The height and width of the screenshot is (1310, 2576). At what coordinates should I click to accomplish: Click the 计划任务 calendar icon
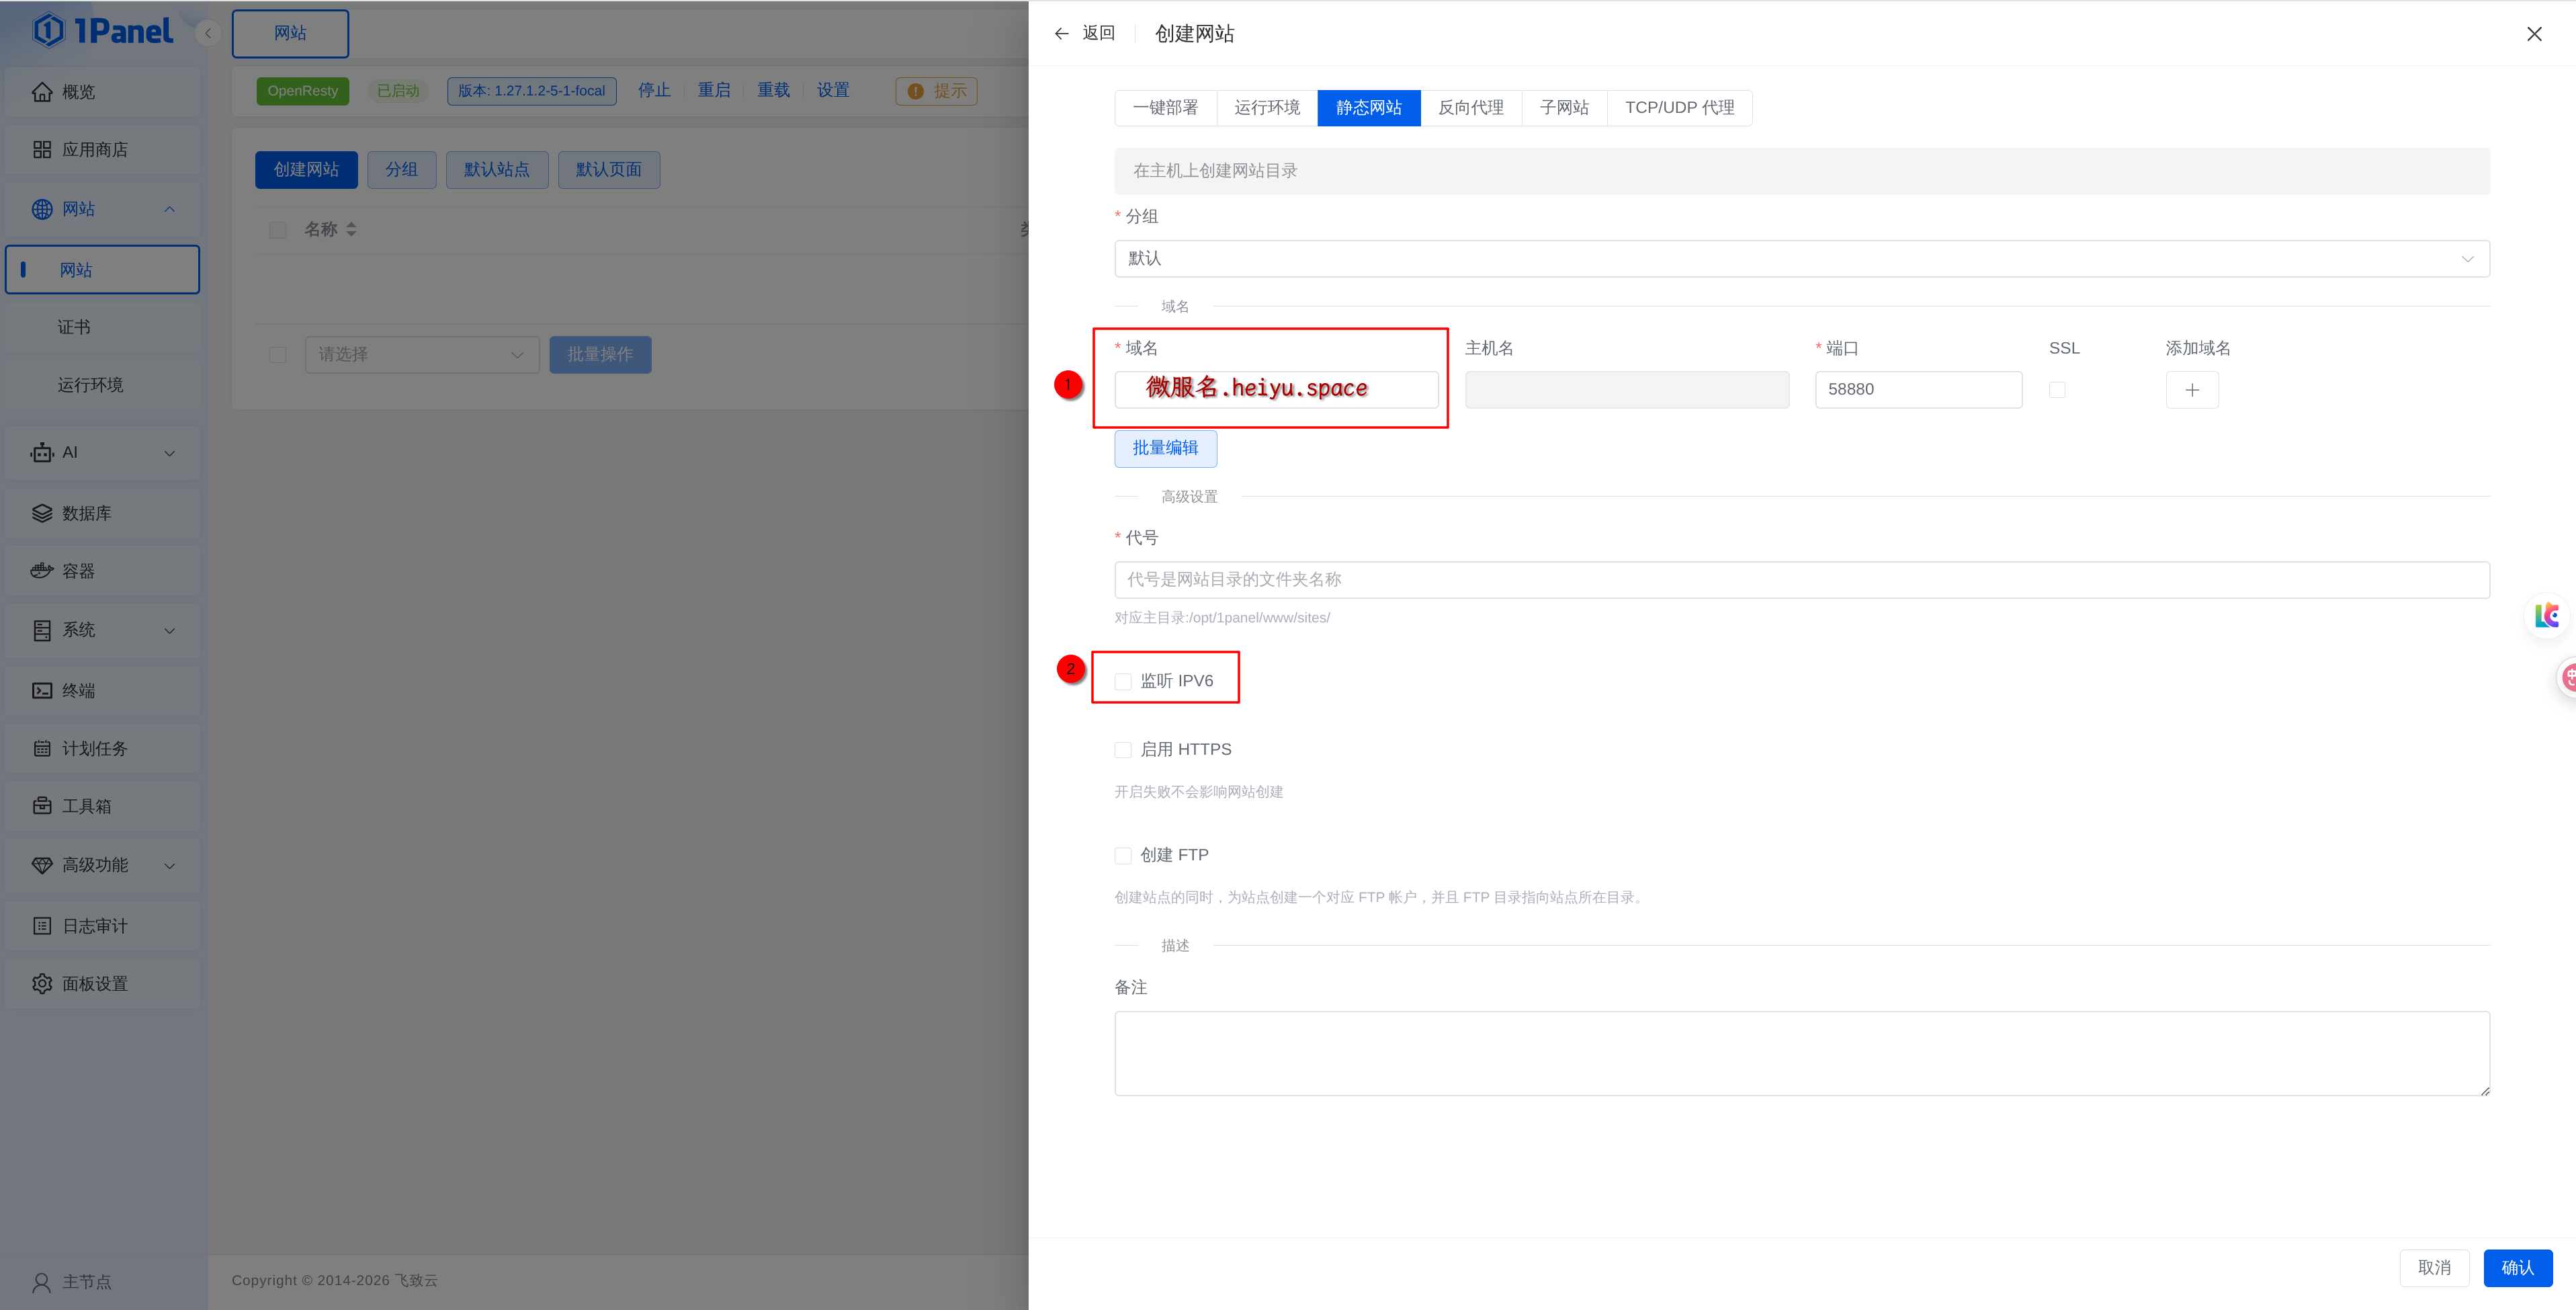(42, 749)
